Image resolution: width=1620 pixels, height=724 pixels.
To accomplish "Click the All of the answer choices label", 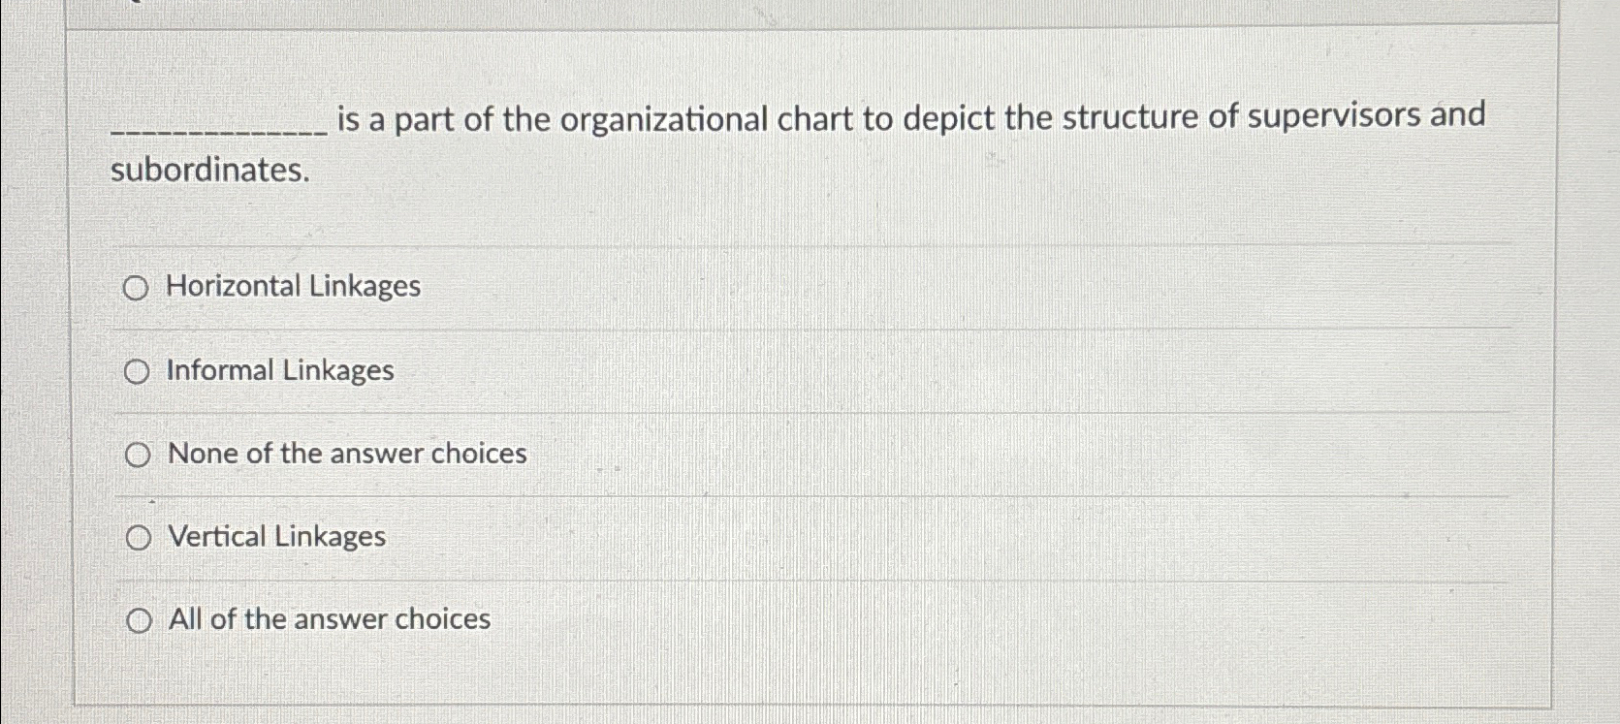I will (328, 619).
